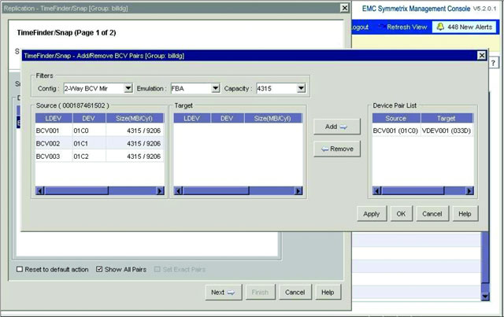Click Source list scroll left arrow
Screen dimensions: 504x317
pos(40,191)
